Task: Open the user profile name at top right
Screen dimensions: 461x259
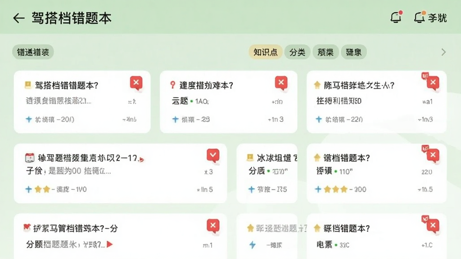Action: click(438, 18)
